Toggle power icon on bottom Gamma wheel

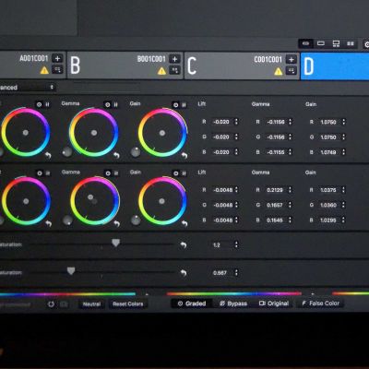(x=108, y=173)
